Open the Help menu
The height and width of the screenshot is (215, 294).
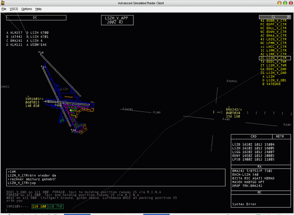coord(38,9)
